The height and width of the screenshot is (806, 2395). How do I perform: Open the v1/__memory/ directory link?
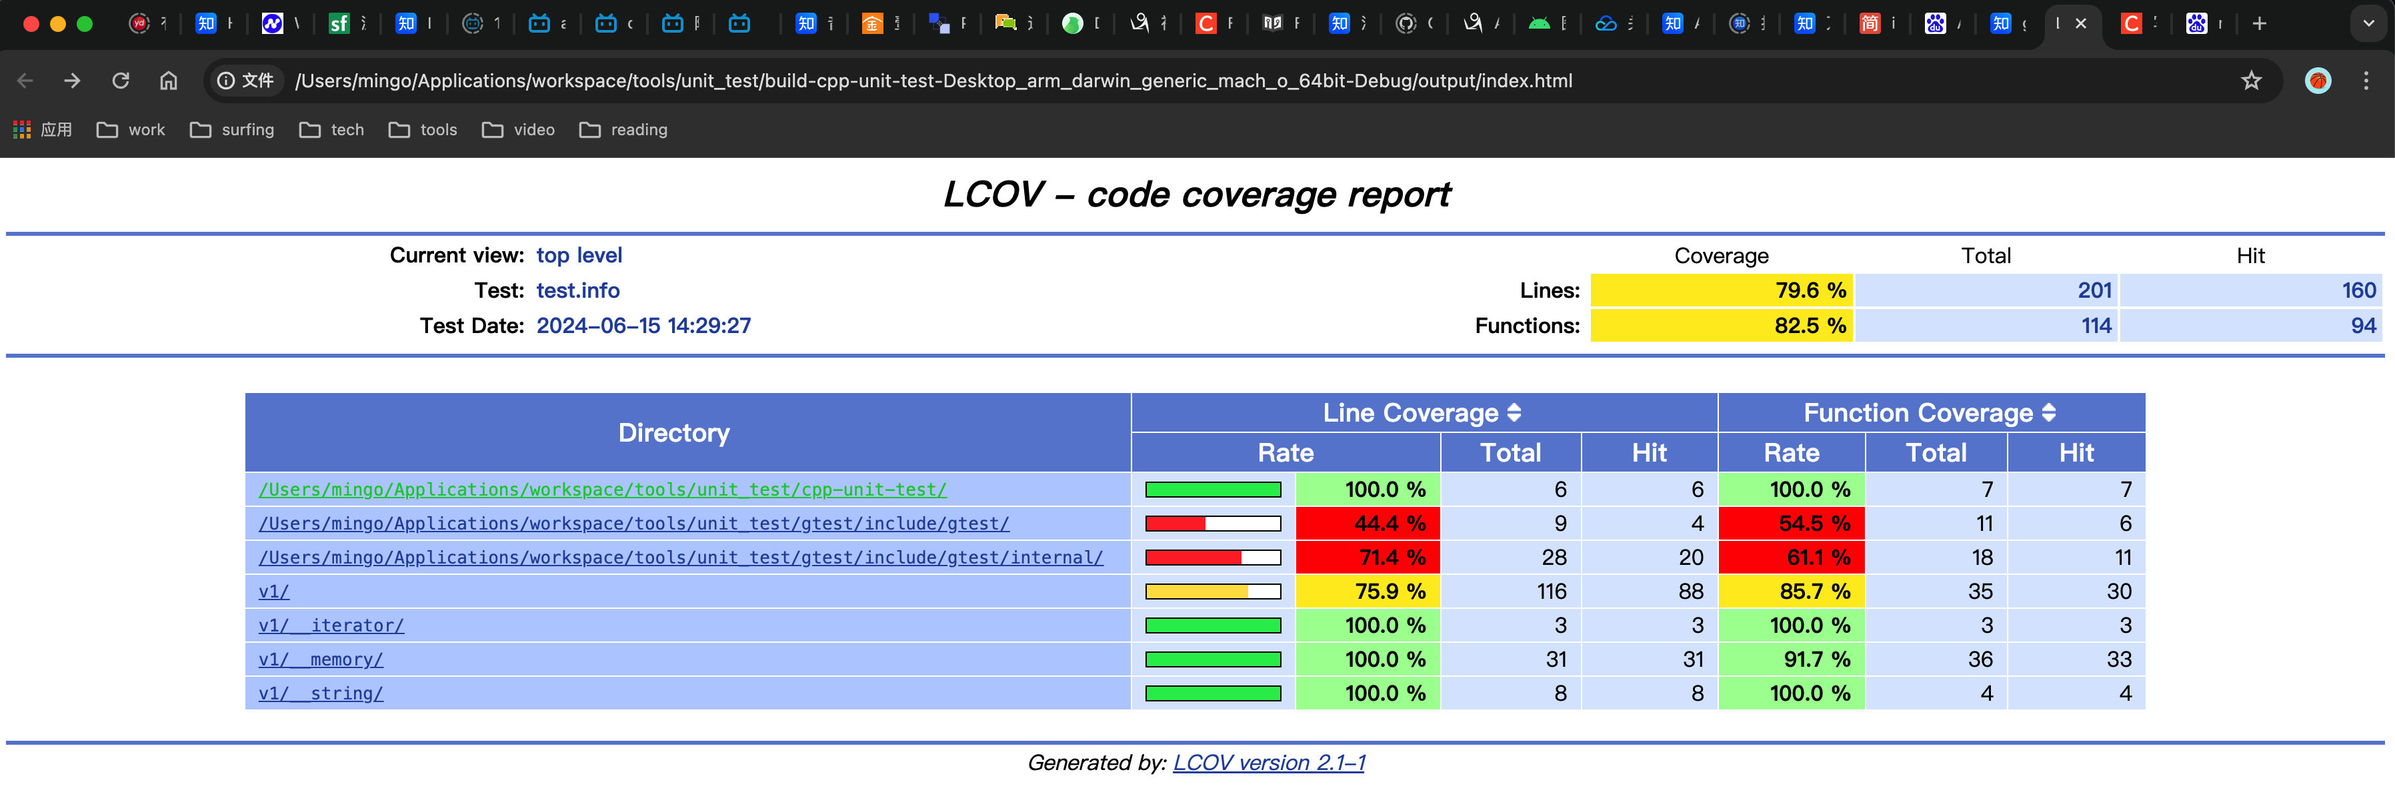click(321, 659)
